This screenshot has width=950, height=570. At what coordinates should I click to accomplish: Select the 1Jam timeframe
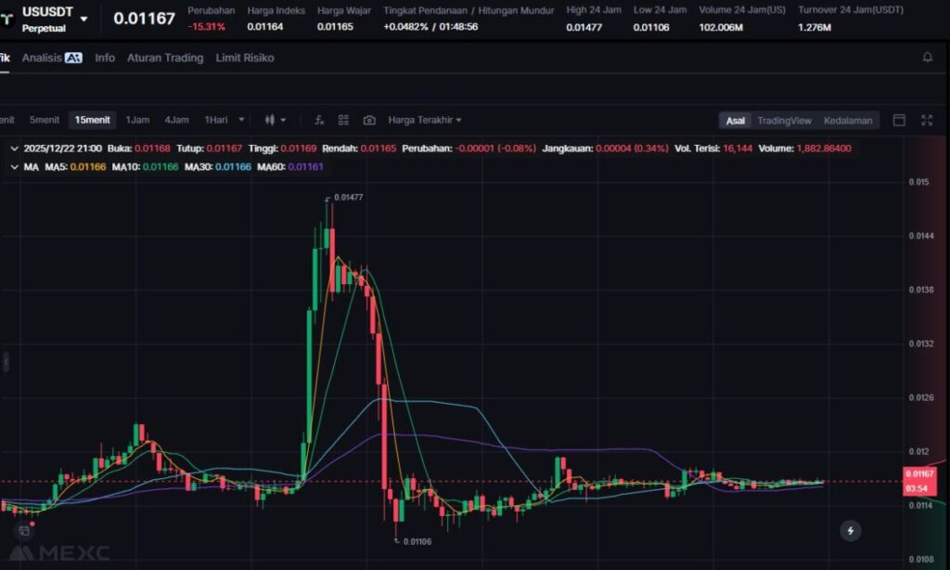(137, 120)
